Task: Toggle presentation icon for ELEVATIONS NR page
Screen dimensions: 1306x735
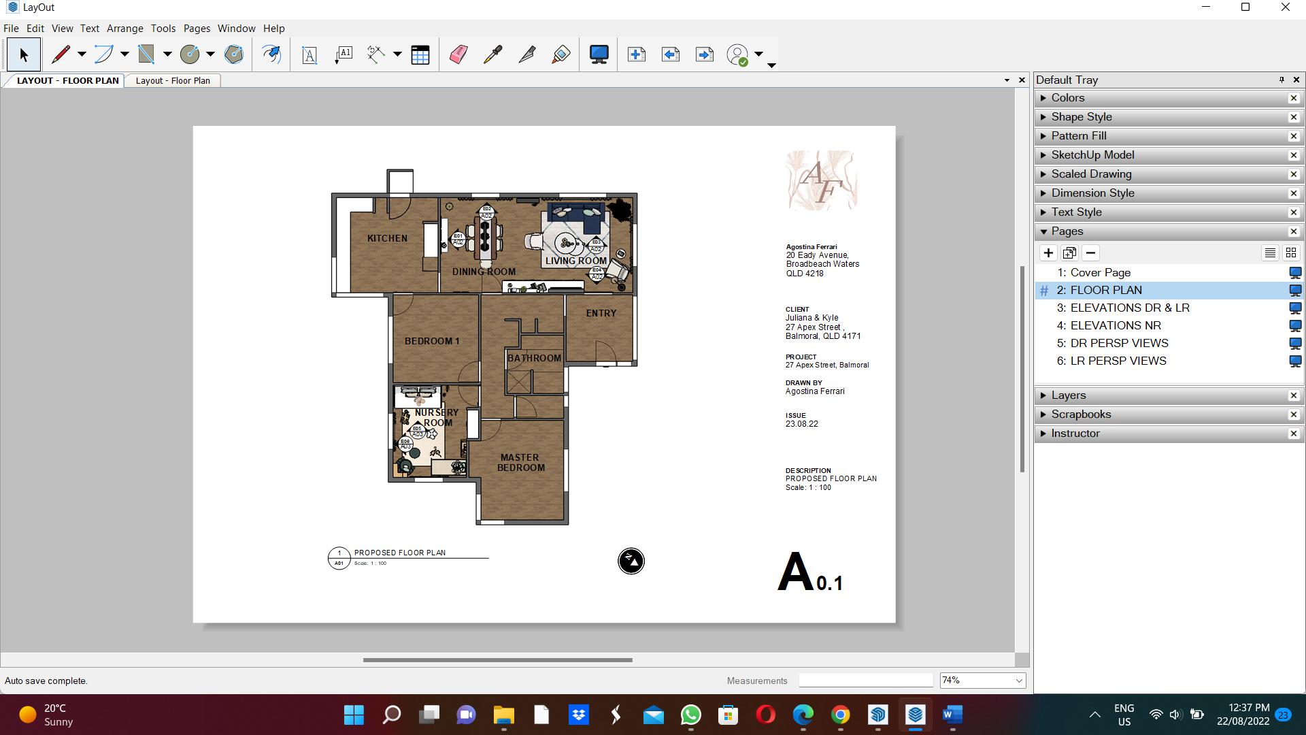Action: [x=1295, y=326]
